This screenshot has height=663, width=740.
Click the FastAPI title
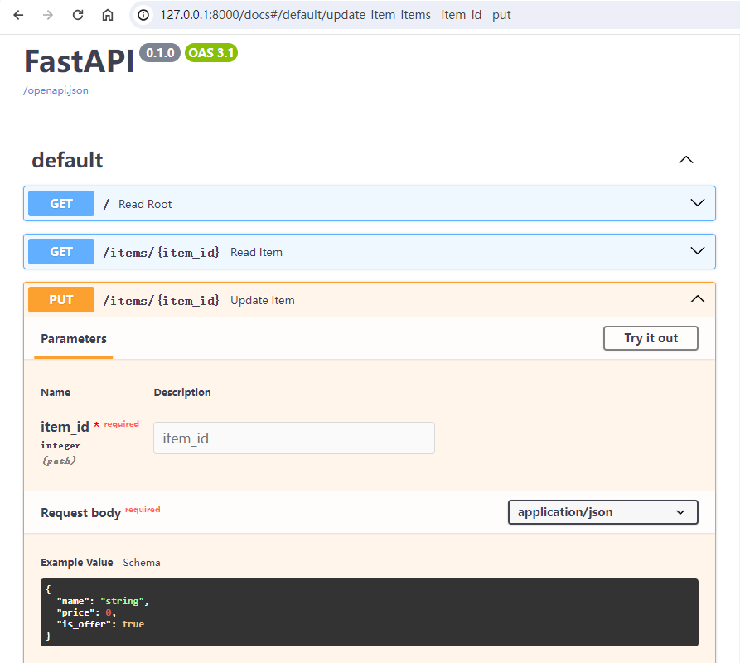click(80, 61)
